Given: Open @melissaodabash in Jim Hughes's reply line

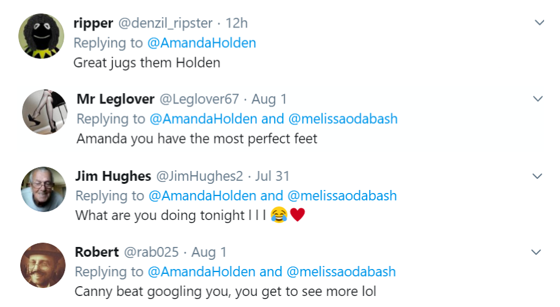Looking at the screenshot, I should tap(342, 196).
